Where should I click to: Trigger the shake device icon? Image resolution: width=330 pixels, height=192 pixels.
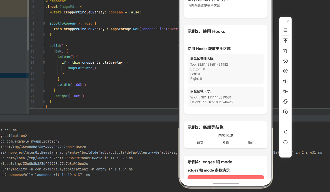pos(285,101)
